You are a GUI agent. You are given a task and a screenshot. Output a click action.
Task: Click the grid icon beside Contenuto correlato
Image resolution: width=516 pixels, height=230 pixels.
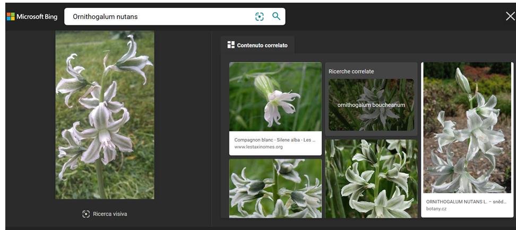click(231, 45)
